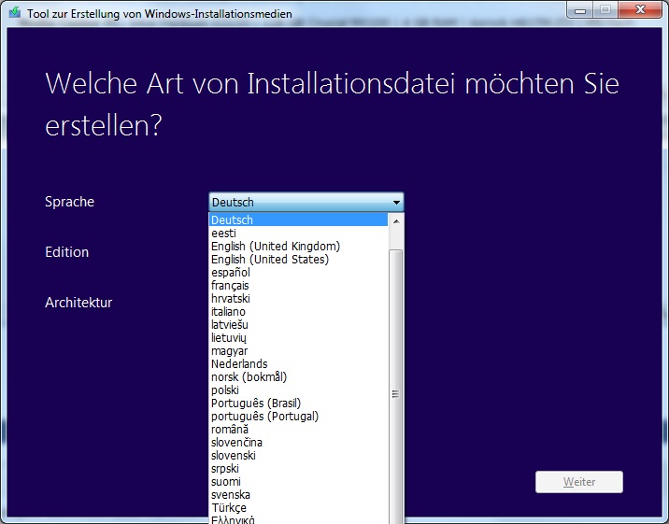Pick français from the list

click(x=299, y=286)
